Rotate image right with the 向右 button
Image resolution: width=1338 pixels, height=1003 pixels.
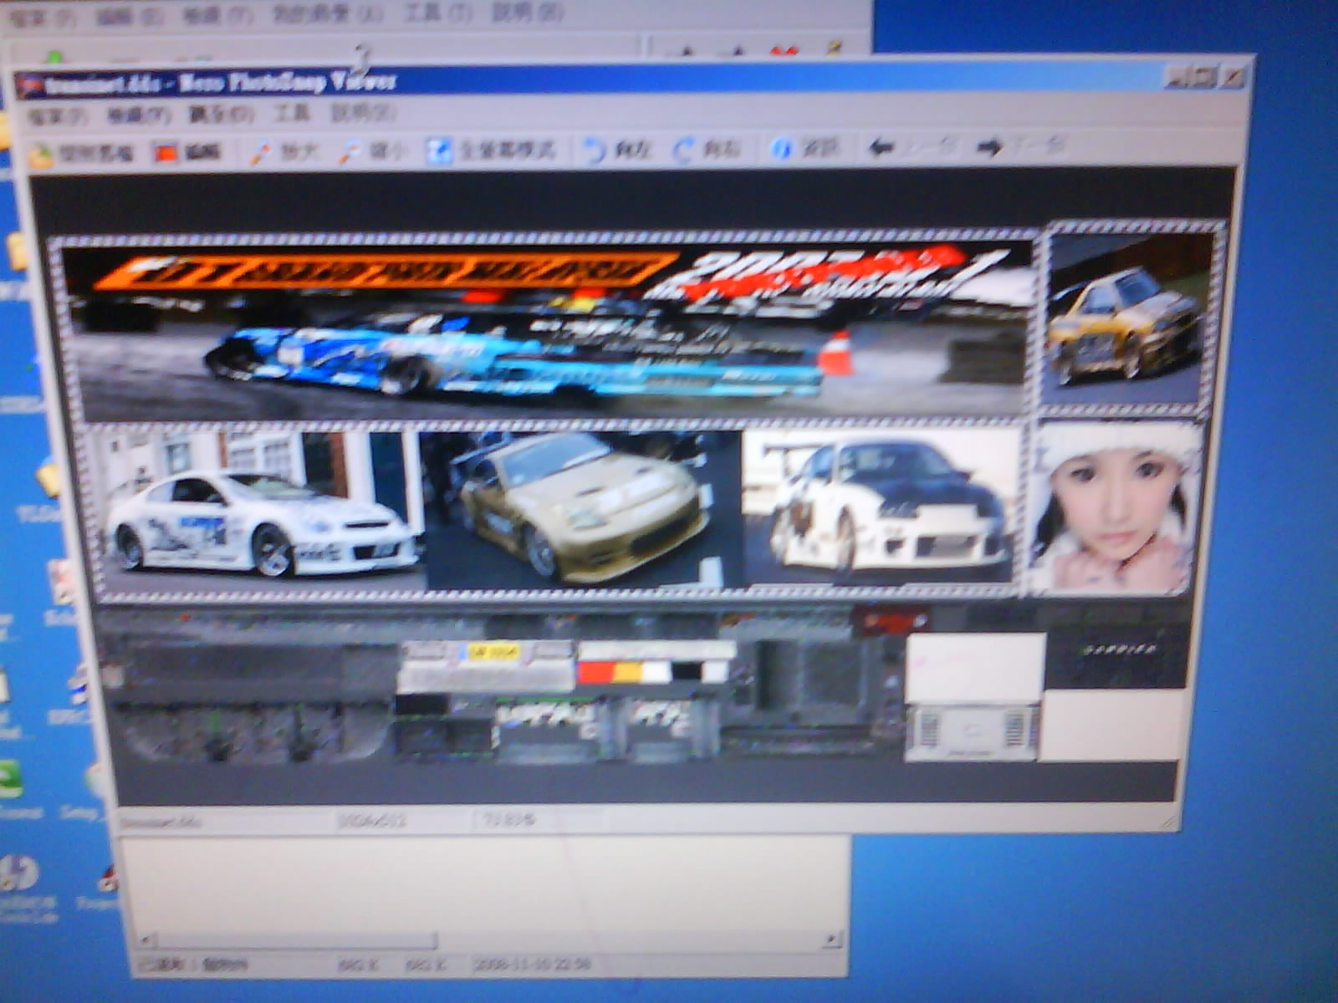point(707,150)
